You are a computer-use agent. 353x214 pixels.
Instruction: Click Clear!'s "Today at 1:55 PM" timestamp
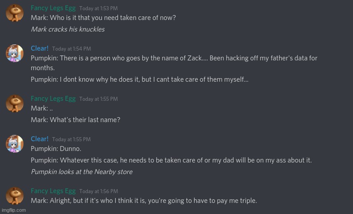click(x=71, y=139)
